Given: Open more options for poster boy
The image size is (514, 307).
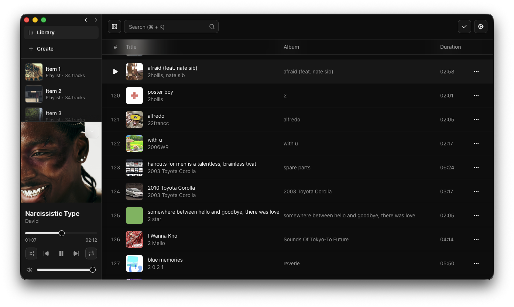Looking at the screenshot, I should point(476,96).
